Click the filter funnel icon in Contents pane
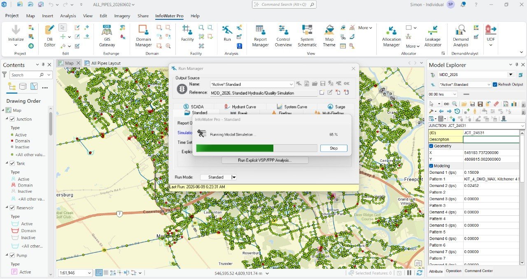The image size is (527, 279). tap(5, 75)
